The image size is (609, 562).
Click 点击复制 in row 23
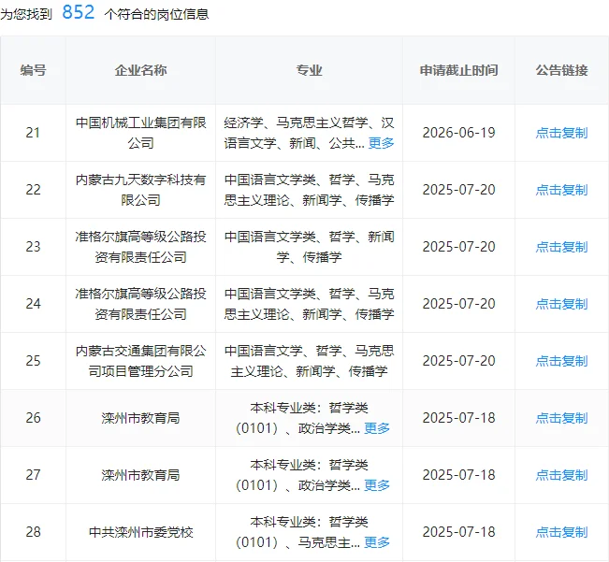tap(561, 247)
